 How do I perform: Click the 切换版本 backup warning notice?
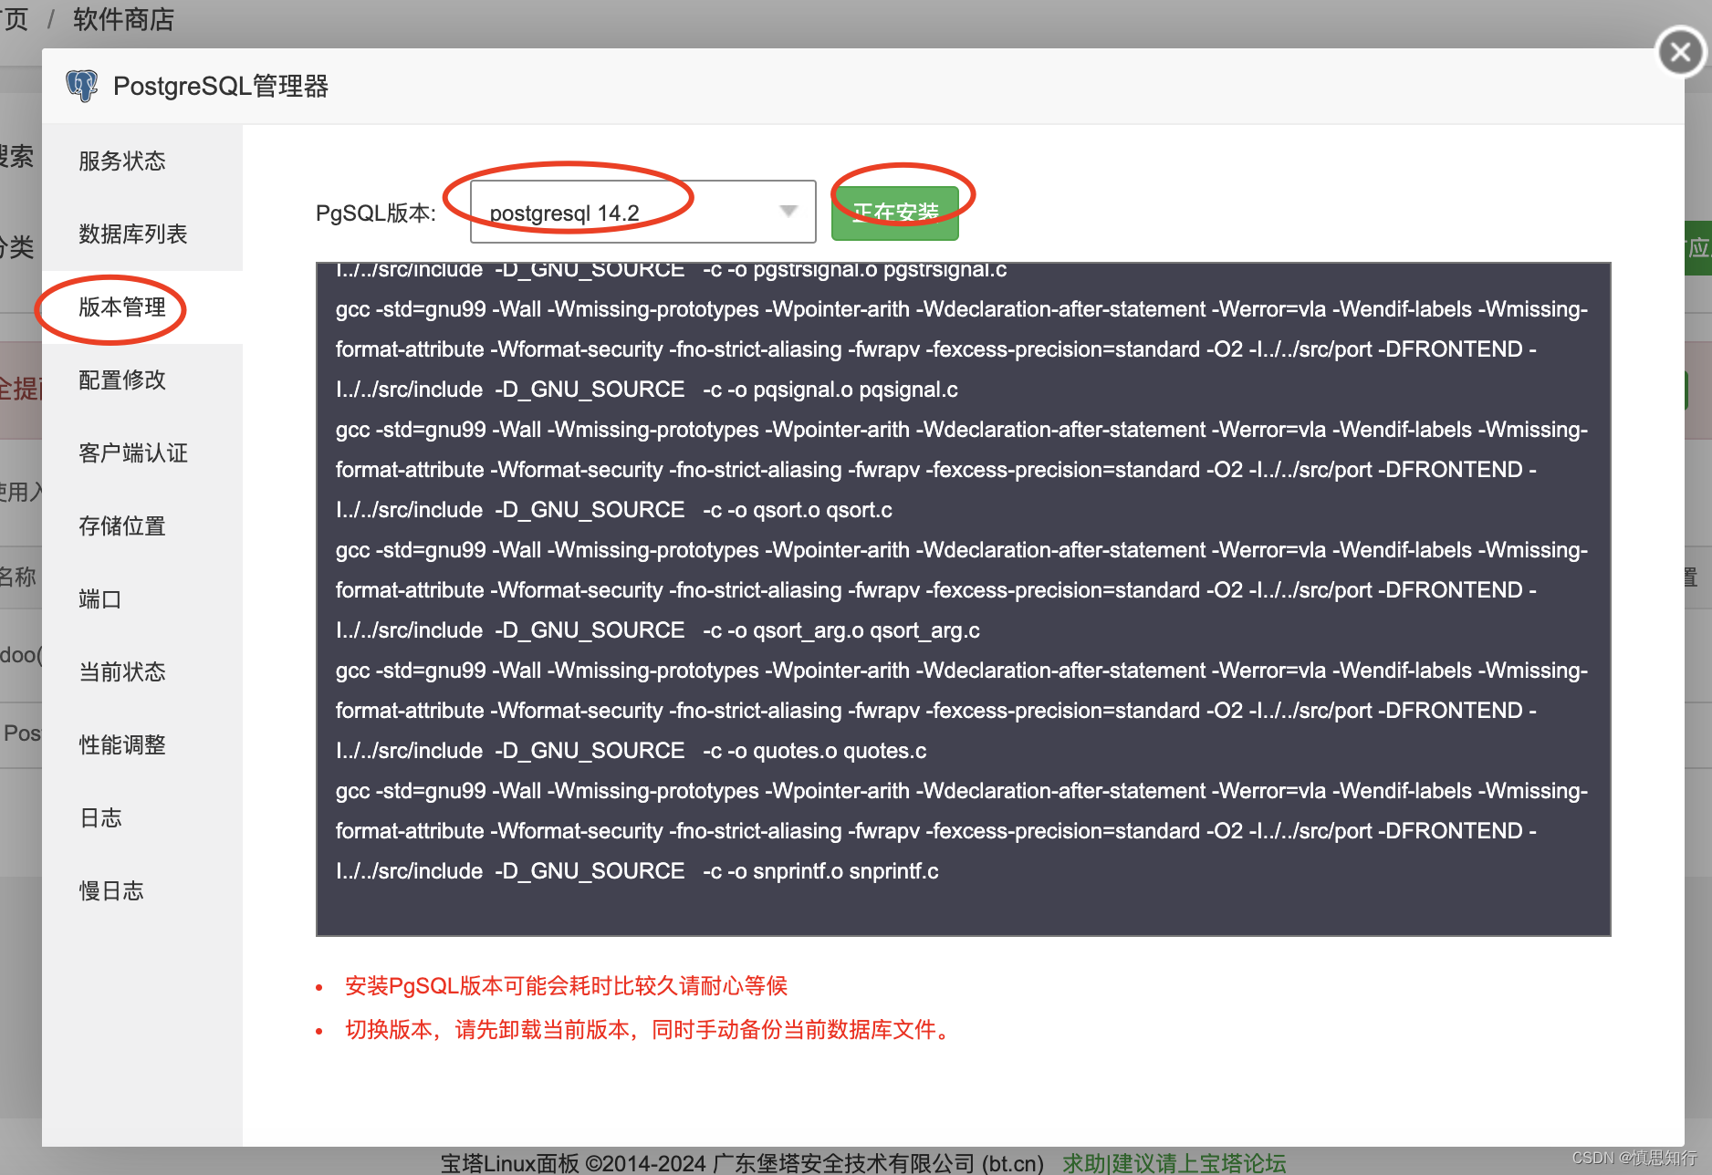click(649, 1030)
